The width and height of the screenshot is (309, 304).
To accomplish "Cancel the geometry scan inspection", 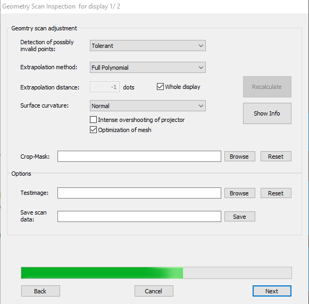I will pos(154,291).
